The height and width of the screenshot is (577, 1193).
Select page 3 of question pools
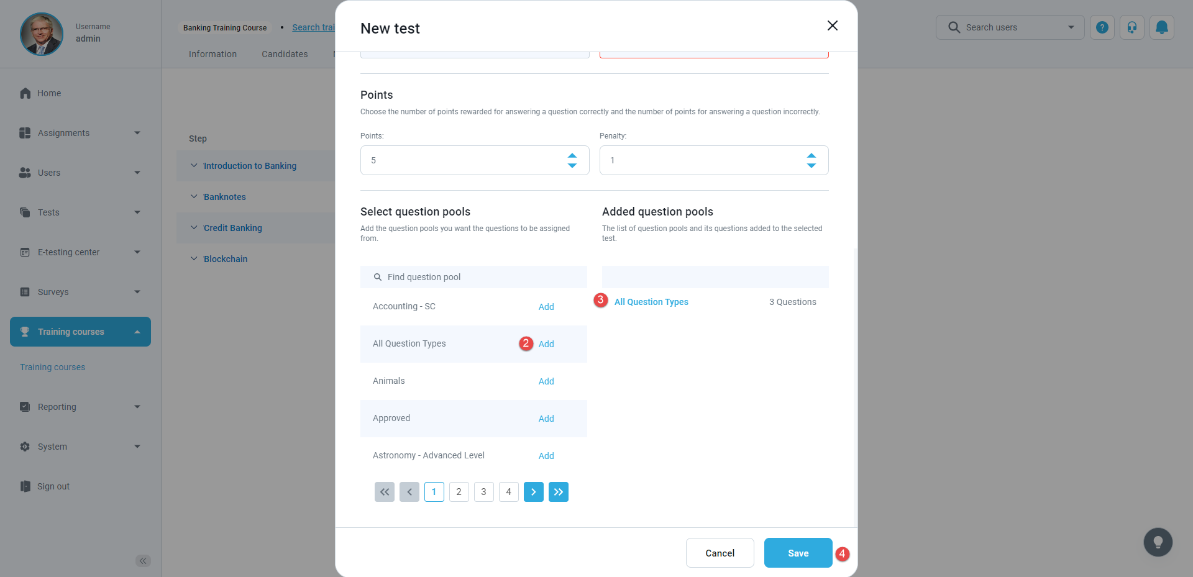483,492
